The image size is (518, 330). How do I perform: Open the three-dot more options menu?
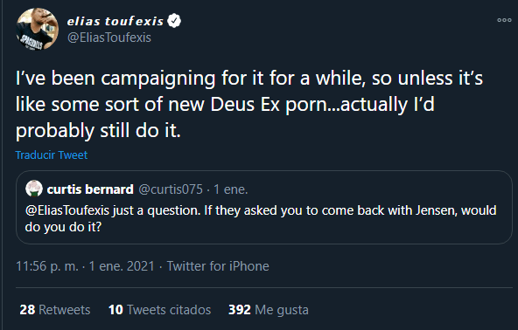504,20
